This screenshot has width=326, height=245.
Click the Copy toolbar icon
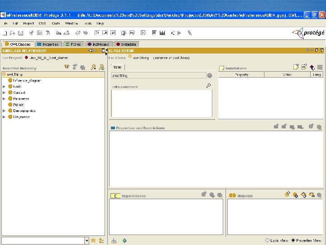point(39,33)
